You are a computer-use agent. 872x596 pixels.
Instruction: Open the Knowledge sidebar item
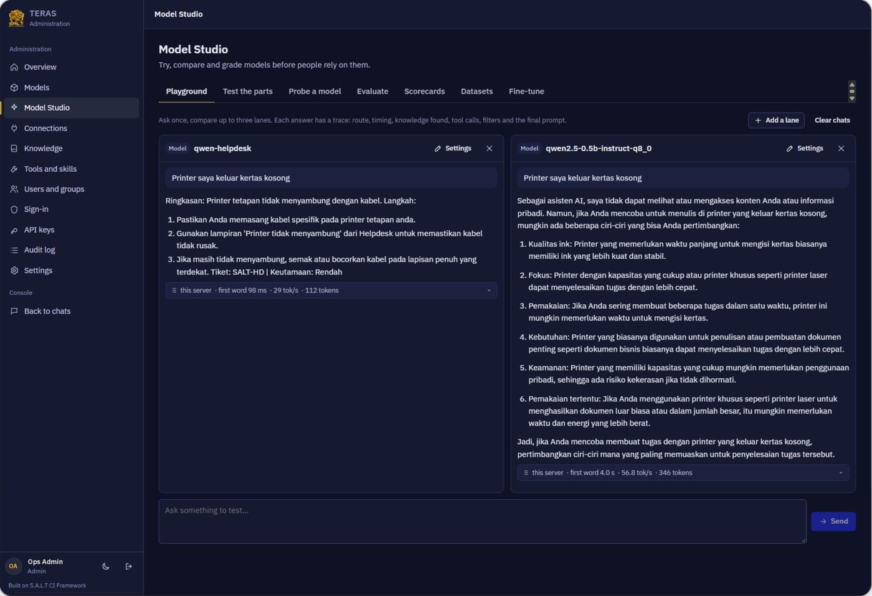(72, 149)
